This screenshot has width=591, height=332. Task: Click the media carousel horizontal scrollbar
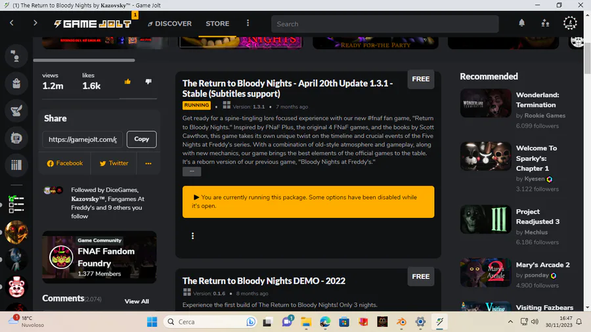pyautogui.click(x=84, y=60)
